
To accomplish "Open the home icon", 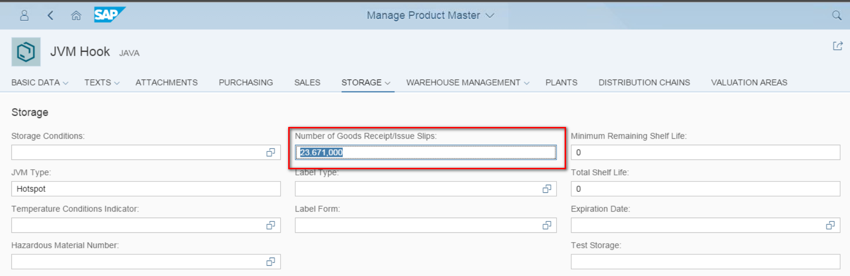I will point(76,16).
